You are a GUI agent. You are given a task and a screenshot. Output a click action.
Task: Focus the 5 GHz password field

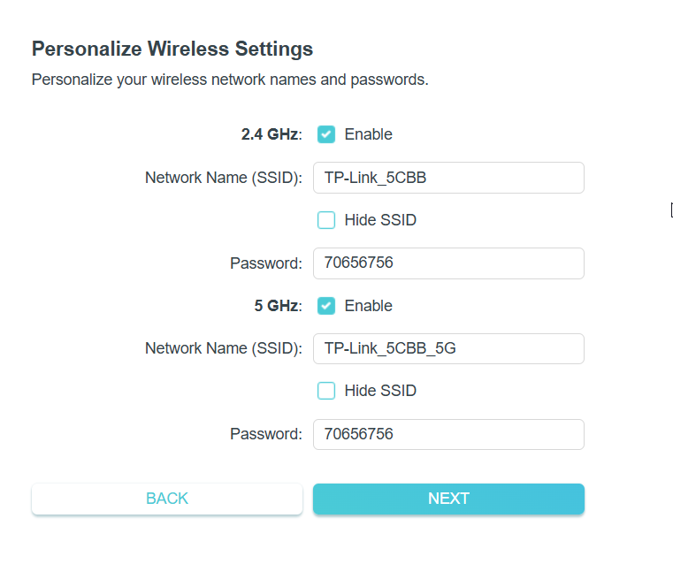click(x=448, y=434)
